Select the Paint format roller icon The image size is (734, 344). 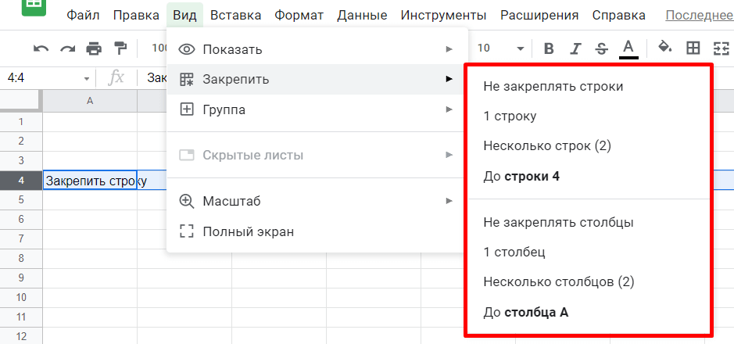click(x=121, y=48)
